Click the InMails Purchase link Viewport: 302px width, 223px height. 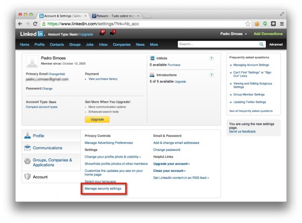[174, 65]
